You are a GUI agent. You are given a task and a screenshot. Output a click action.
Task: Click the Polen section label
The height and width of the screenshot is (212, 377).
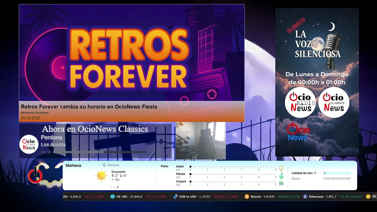[164, 166]
